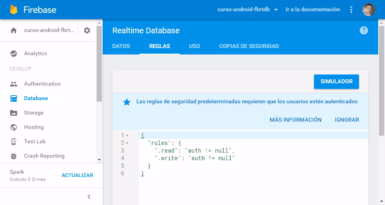Click ACTUALIZAR to upgrade the plan
The width and height of the screenshot is (385, 205).
[x=77, y=175]
